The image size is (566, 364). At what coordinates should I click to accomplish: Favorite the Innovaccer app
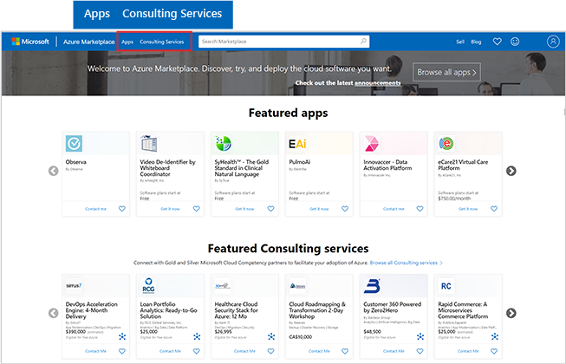coord(420,209)
